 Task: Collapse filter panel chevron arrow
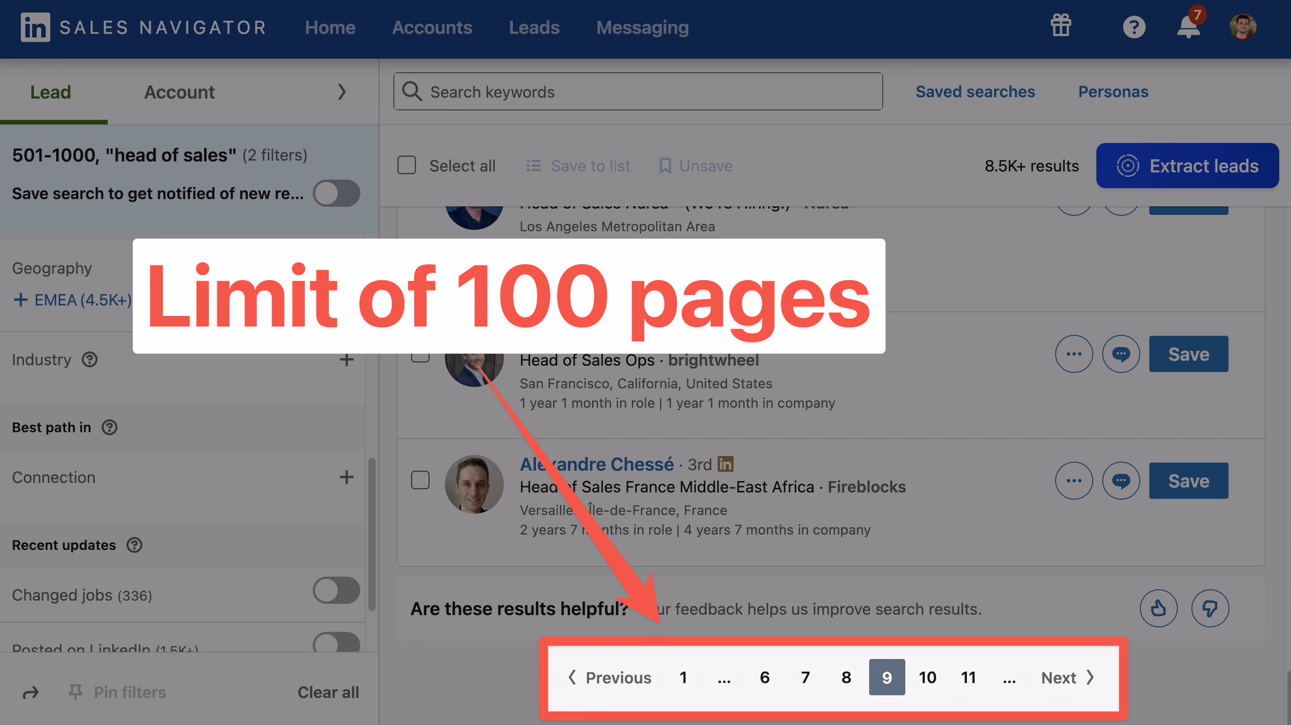(342, 92)
